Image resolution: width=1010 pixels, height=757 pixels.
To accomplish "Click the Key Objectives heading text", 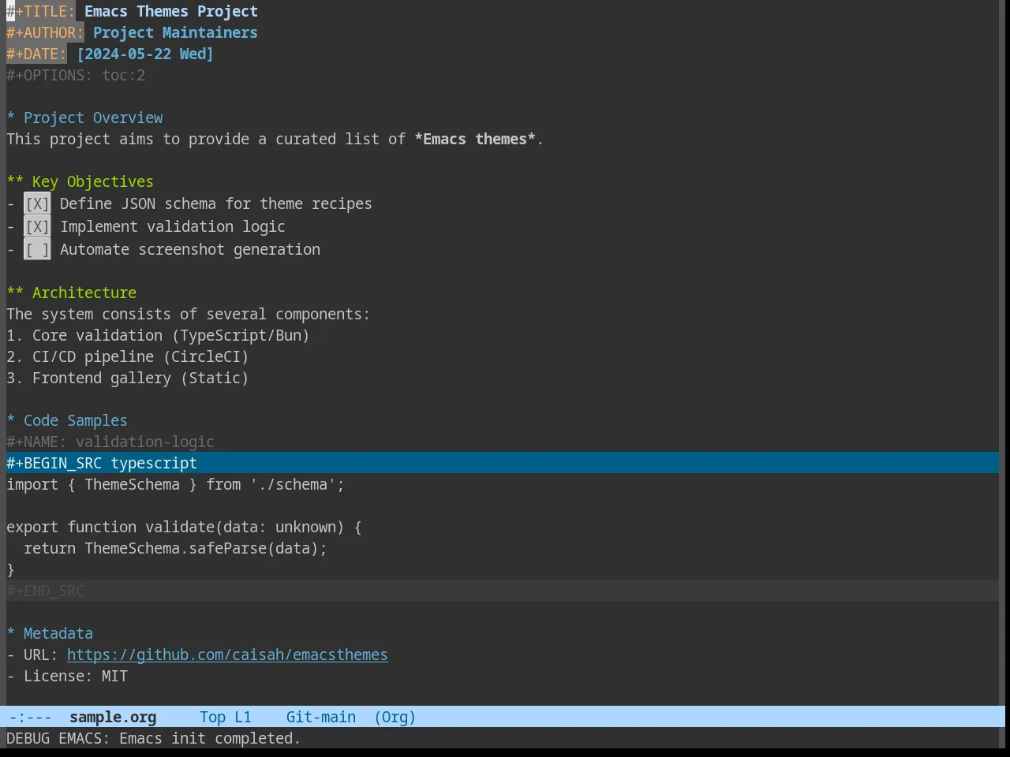I will (93, 181).
